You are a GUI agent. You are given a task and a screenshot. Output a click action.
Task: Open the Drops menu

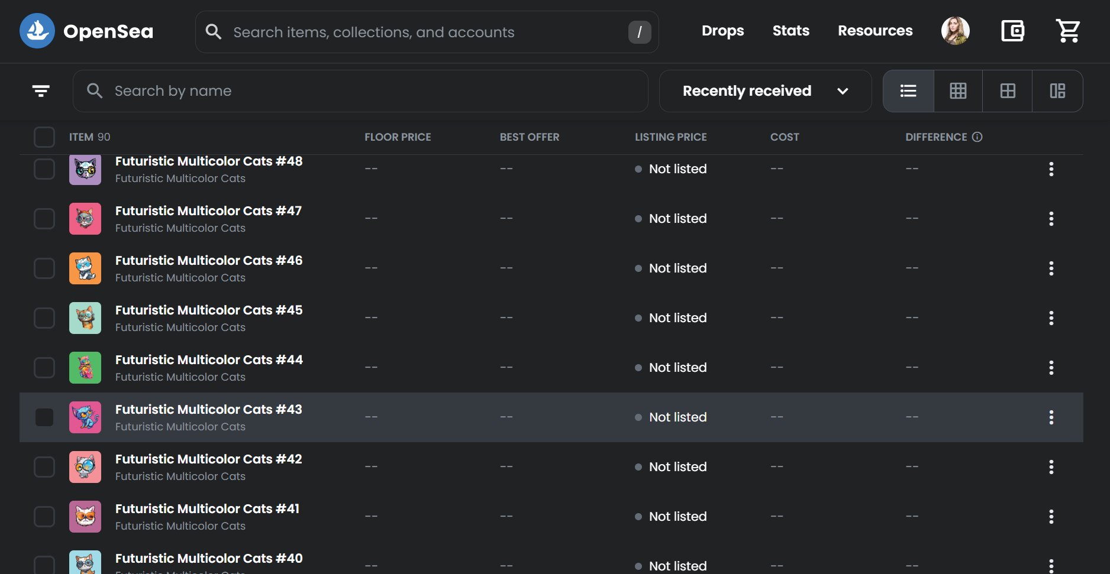(x=722, y=31)
